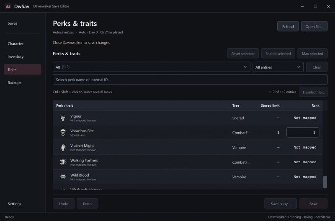Click the Autosave2.sav file info line
The width and height of the screenshot is (335, 221).
(88, 32)
